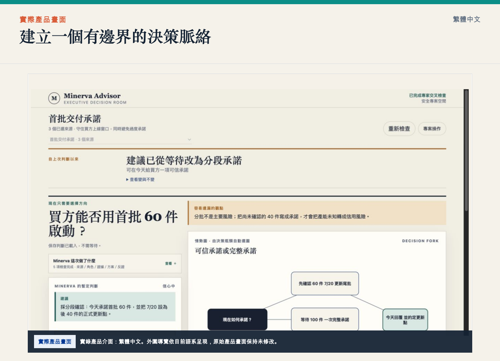This screenshot has width=500, height=361.
Task: Click the 首批交付承諾 title heading
Action: (75, 119)
